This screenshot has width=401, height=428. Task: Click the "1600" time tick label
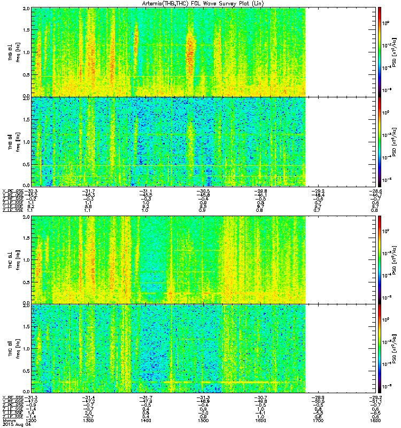[260, 421]
